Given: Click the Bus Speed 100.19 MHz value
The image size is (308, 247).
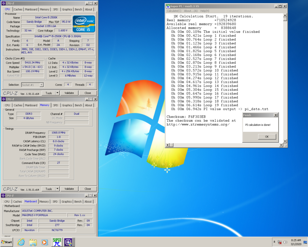Looking at the screenshot, I should click(33, 71).
